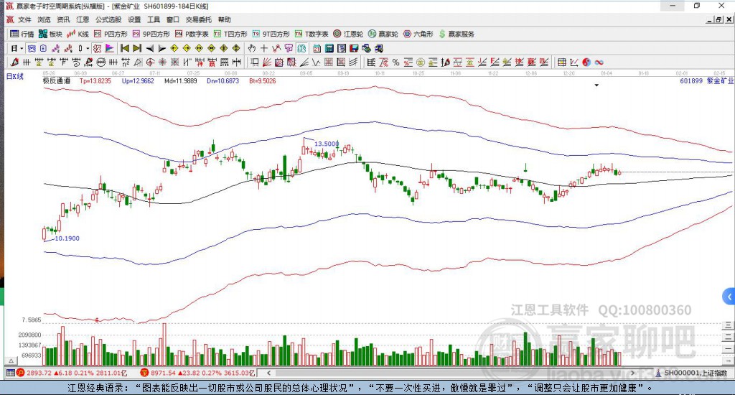Open the P数字表 tool
This screenshot has height=395, width=735.
coord(192,34)
